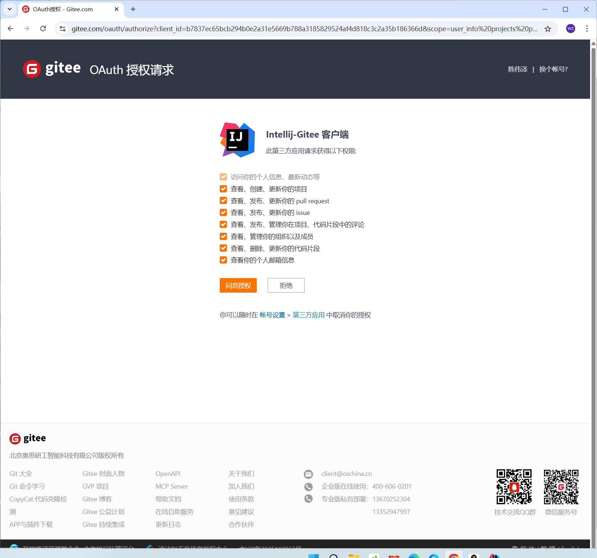Toggle 访问你的个人信息 checkbox
The image size is (597, 558).
pyautogui.click(x=223, y=177)
